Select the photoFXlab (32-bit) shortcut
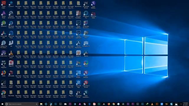 point(79,94)
